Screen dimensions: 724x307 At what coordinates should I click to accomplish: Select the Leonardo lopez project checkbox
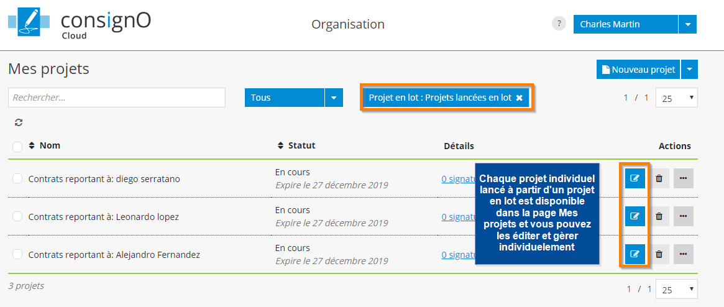click(17, 216)
